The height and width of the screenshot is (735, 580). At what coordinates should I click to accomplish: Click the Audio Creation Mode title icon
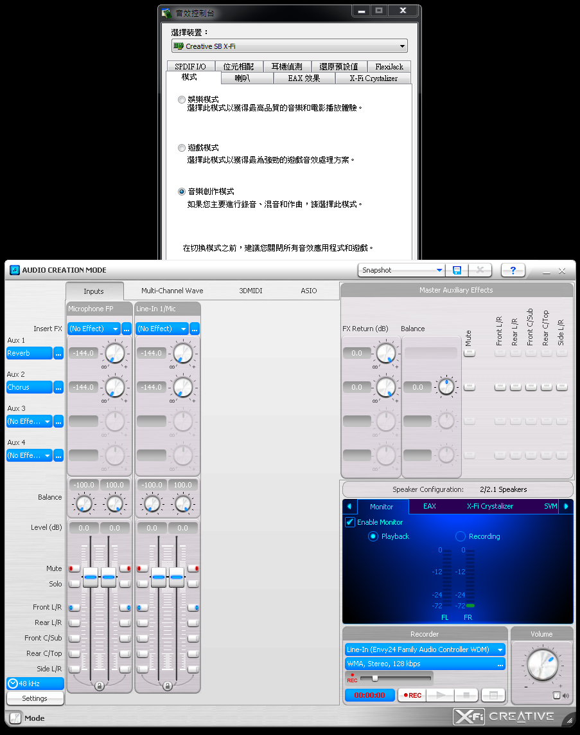pyautogui.click(x=15, y=270)
